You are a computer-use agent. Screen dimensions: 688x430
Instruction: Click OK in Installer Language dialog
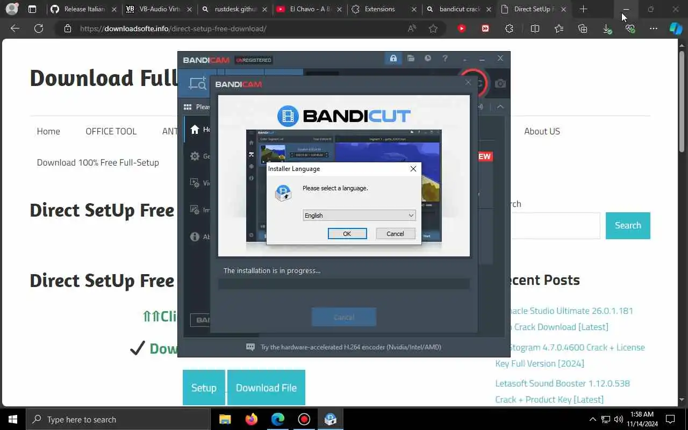pyautogui.click(x=347, y=233)
